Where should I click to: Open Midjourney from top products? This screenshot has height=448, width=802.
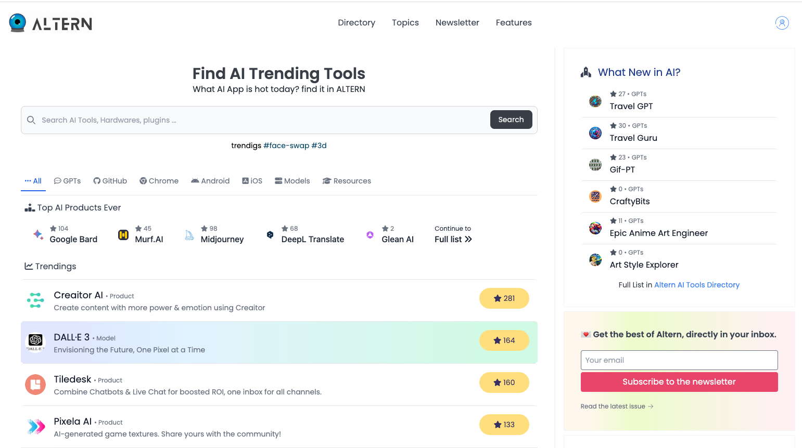pyautogui.click(x=222, y=240)
